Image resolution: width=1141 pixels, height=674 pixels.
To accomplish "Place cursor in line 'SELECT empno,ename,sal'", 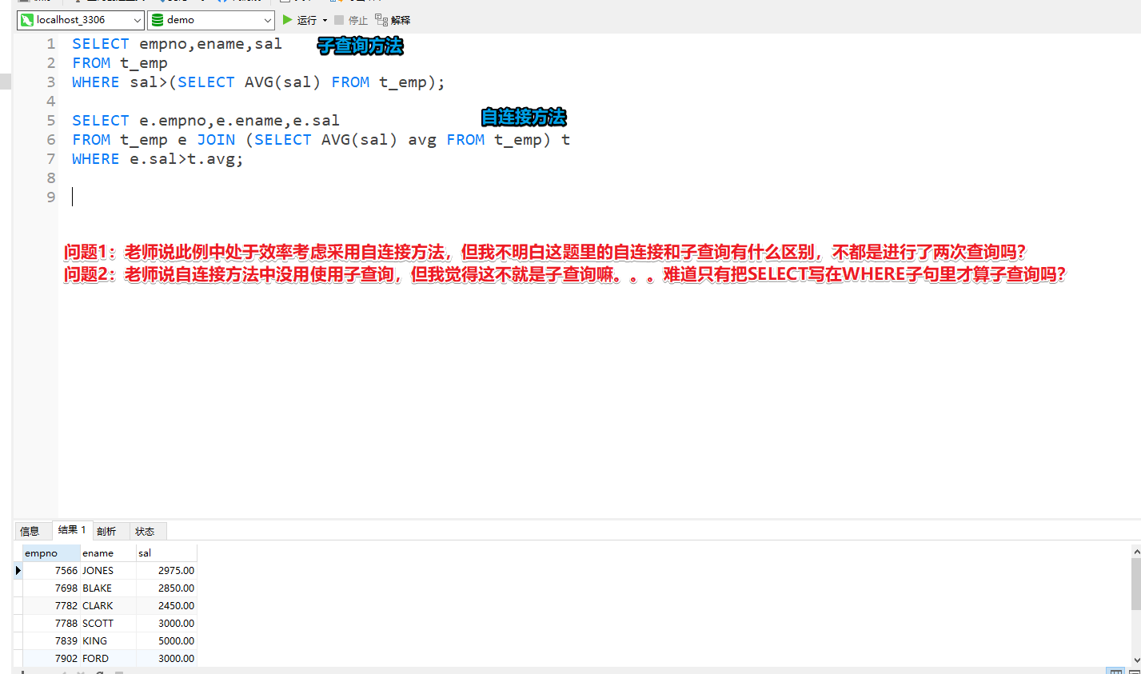I will (177, 44).
